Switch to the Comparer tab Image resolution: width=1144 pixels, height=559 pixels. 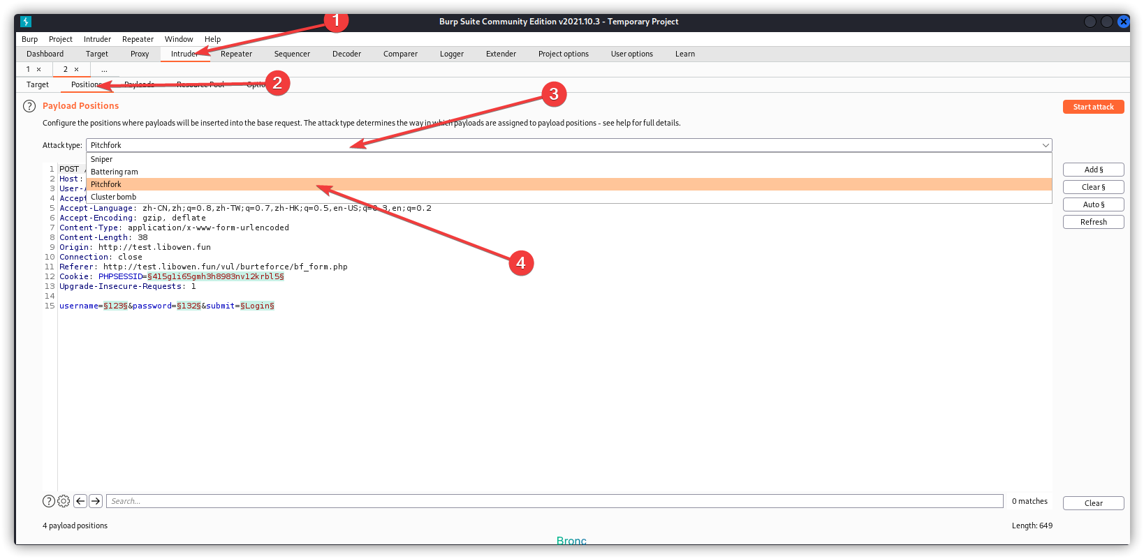pyautogui.click(x=400, y=54)
